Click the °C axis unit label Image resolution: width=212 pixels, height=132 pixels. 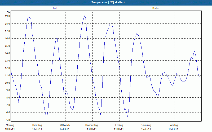(8, 12)
